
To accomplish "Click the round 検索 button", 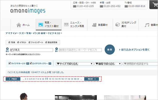I will (110, 49).
